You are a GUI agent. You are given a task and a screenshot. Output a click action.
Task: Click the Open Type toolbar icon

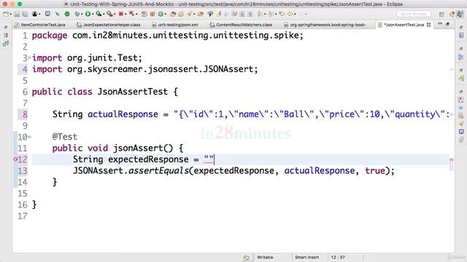173,14
